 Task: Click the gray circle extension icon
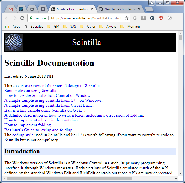[x=135, y=18]
